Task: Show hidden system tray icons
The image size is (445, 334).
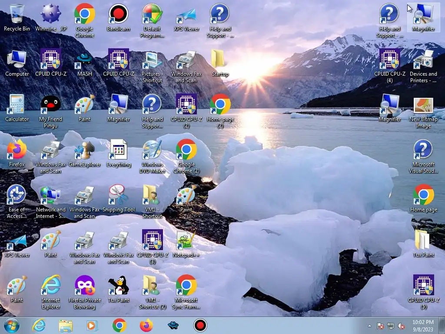Action: coord(369,326)
